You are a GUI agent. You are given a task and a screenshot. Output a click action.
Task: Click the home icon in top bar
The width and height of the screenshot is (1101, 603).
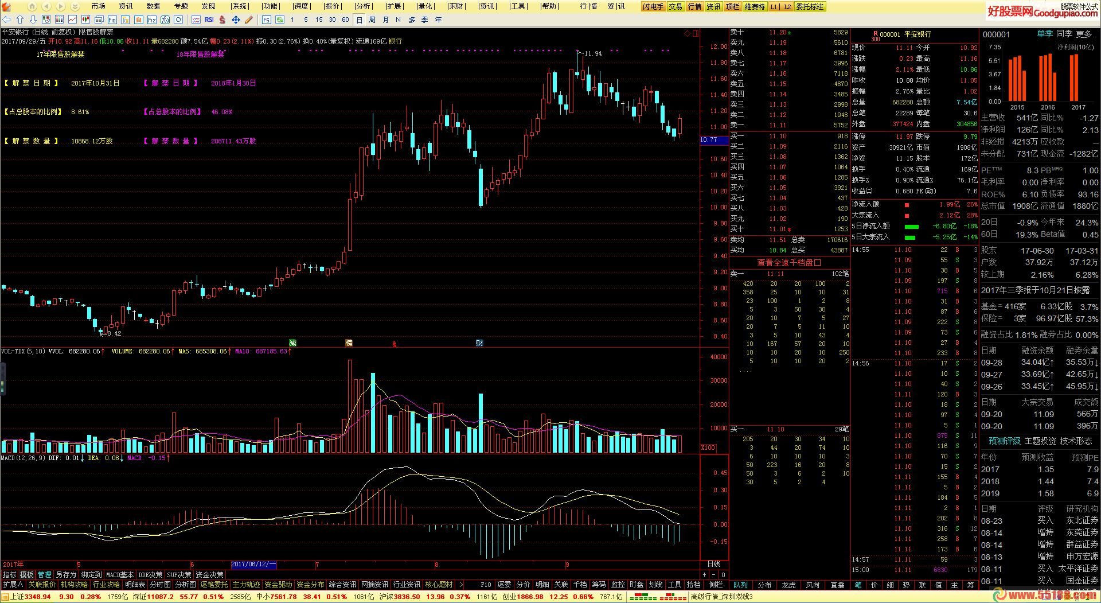(32, 7)
